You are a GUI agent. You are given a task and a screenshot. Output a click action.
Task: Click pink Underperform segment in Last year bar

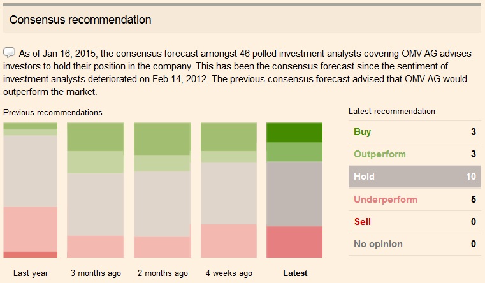(x=31, y=229)
